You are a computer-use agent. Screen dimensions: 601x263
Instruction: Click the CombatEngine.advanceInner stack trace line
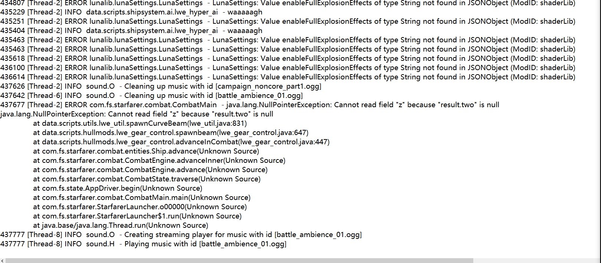[x=159, y=161]
